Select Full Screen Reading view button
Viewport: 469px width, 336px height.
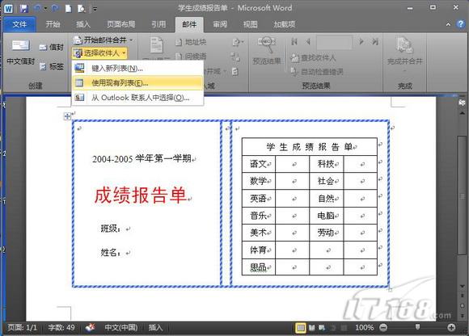pyautogui.click(x=311, y=328)
